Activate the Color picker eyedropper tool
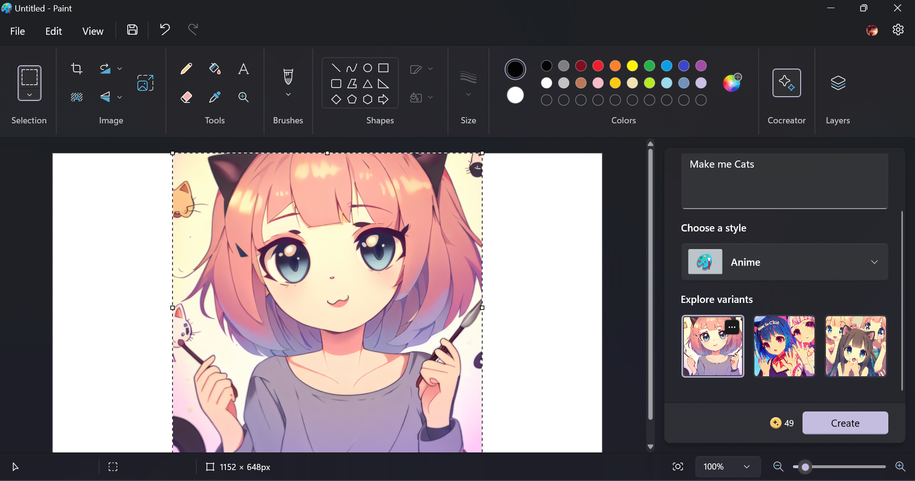This screenshot has width=915, height=481. (x=215, y=97)
